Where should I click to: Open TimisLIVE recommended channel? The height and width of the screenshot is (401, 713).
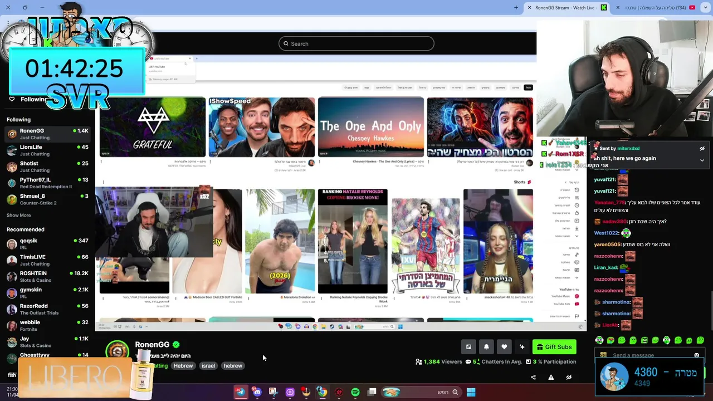47,260
